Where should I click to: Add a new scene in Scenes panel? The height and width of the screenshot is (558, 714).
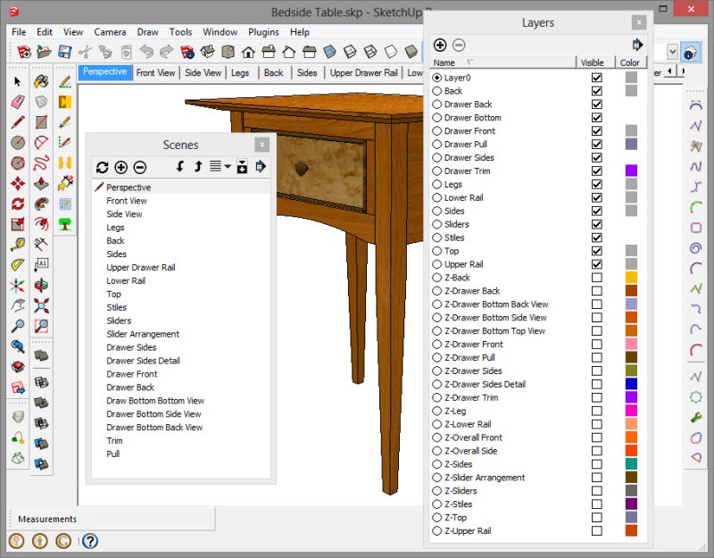pyautogui.click(x=120, y=167)
